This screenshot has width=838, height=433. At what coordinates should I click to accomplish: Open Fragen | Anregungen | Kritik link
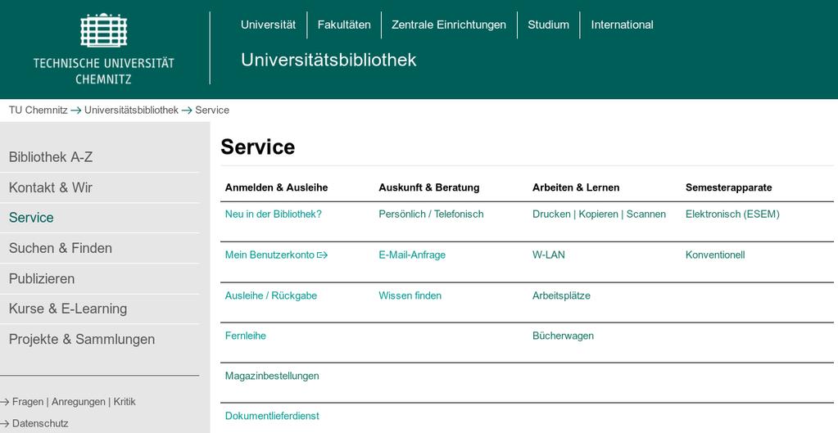74,402
